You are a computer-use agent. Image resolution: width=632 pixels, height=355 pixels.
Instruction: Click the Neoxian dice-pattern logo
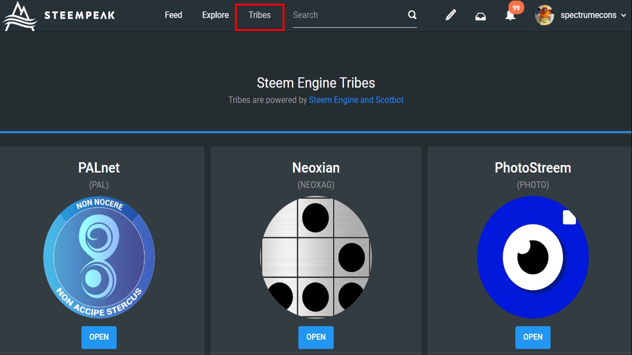tap(316, 257)
